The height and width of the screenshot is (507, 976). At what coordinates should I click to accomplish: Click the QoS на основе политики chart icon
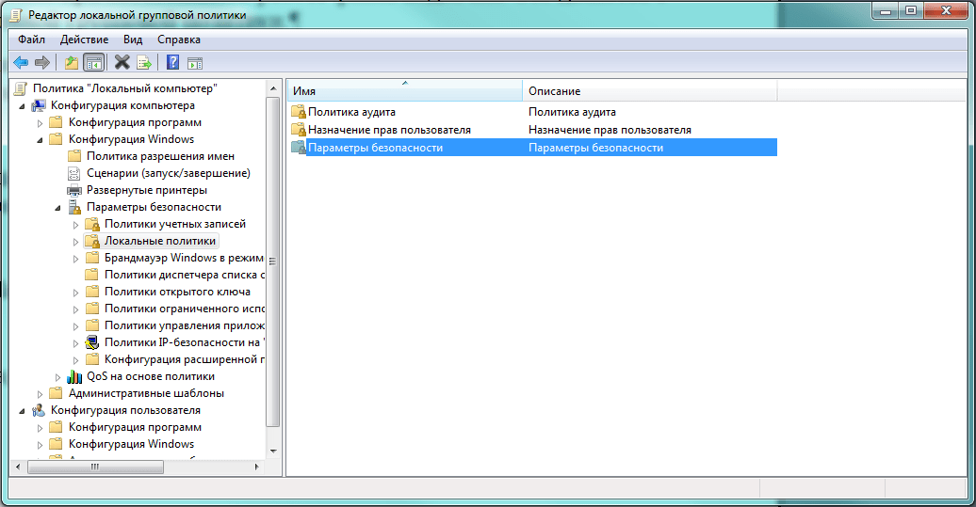(x=74, y=376)
